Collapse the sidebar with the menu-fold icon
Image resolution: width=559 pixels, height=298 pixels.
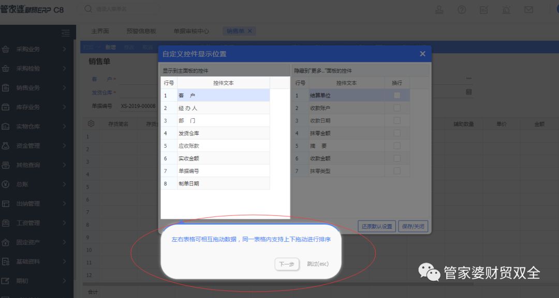[65, 33]
